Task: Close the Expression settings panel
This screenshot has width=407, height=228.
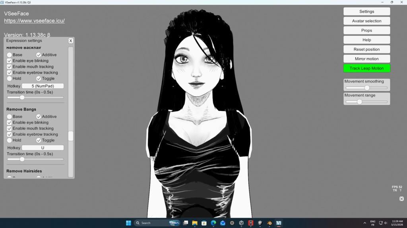Action: coord(71,41)
